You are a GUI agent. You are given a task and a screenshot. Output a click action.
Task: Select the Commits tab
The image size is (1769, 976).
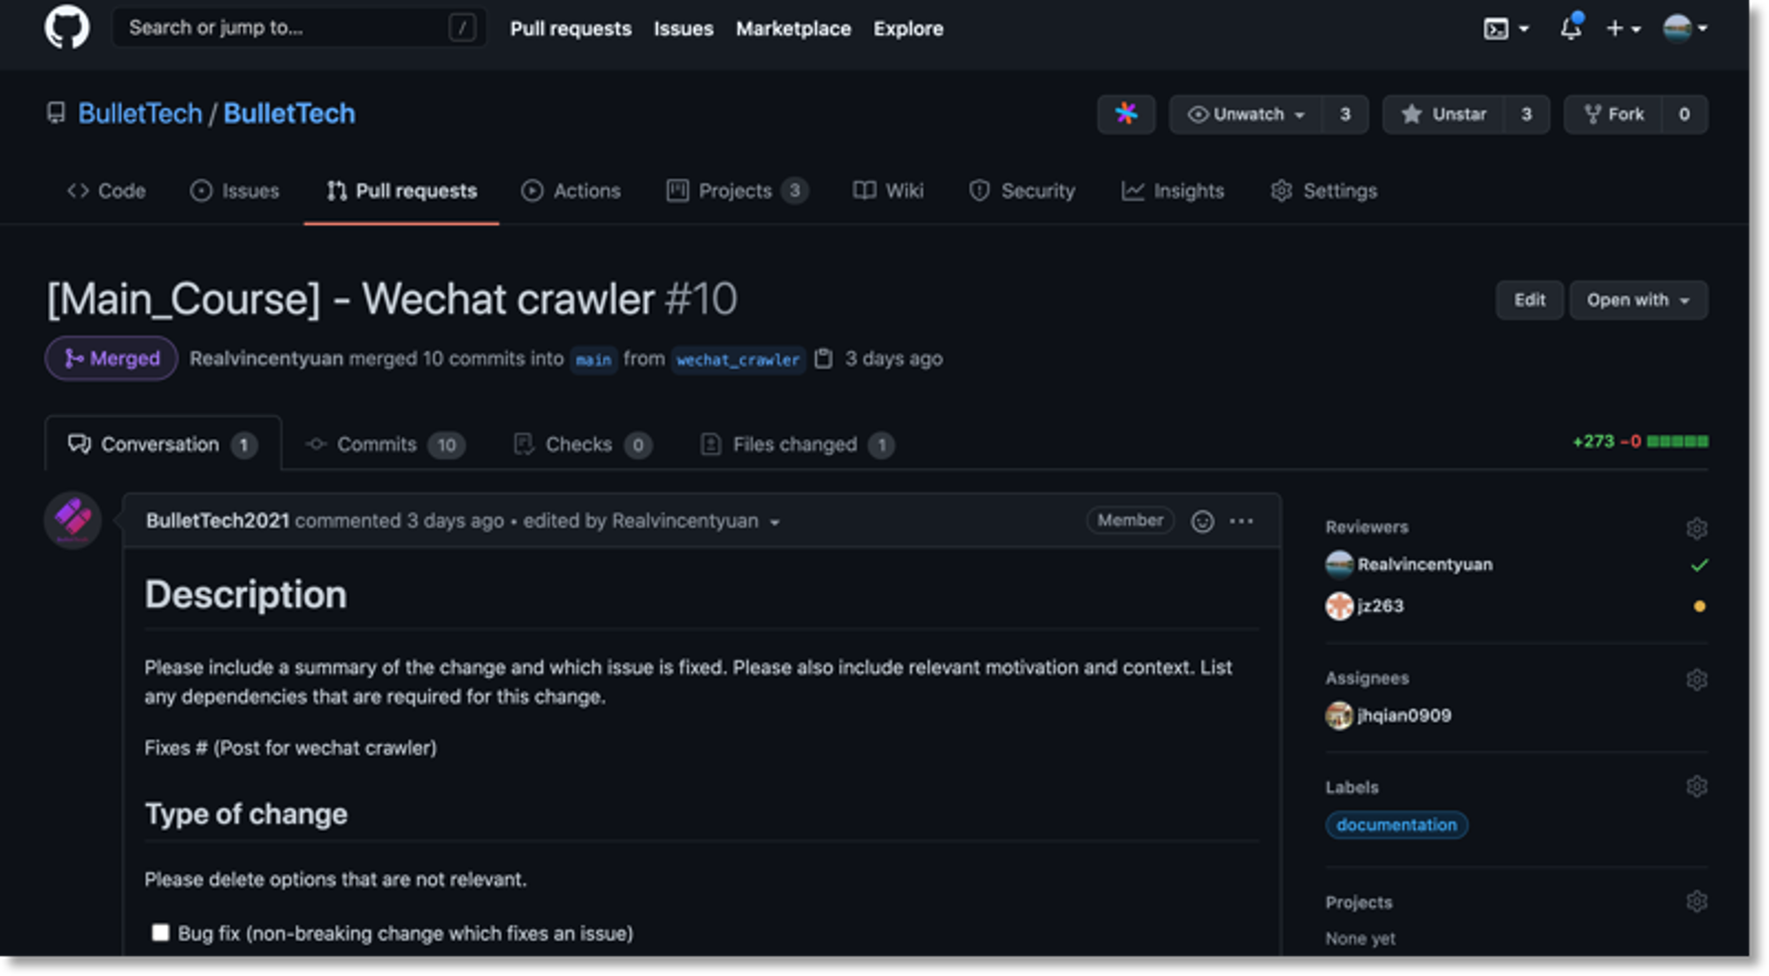tap(385, 445)
